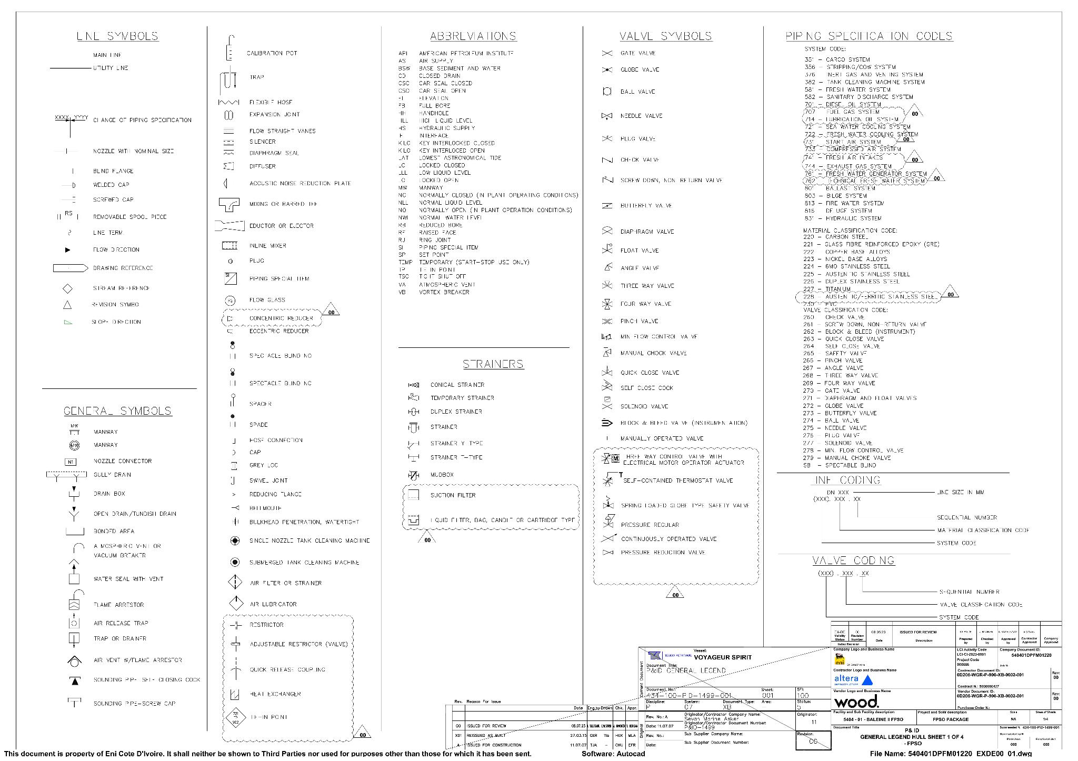Screen dimensions: 1078x761
Task: Select the tie-in point diamond symbol
Action: pyautogui.click(x=236, y=717)
